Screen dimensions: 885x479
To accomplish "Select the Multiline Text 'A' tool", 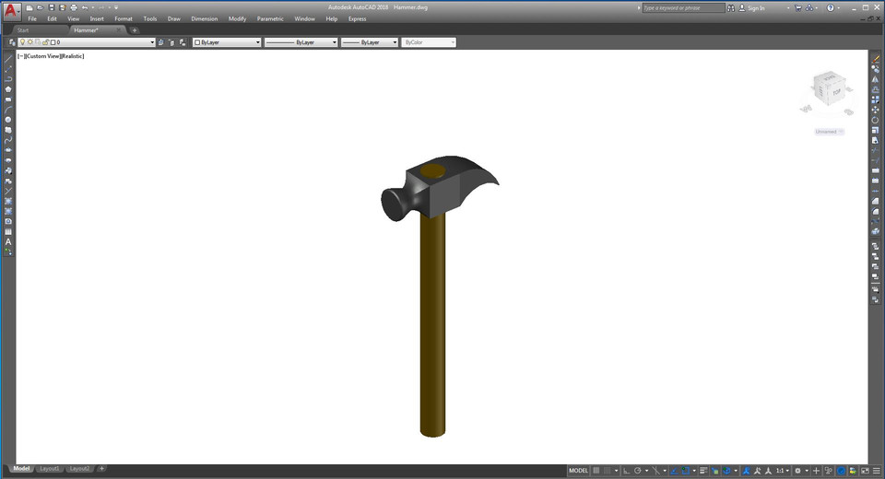I will (8, 241).
